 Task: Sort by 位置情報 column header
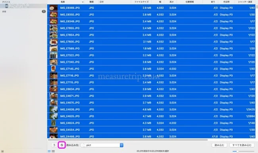(190, 2)
